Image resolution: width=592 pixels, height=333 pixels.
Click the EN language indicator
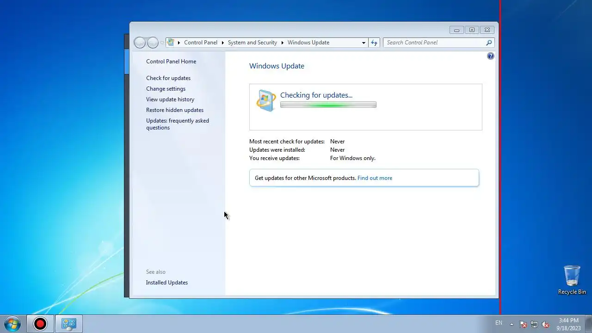coord(499,323)
